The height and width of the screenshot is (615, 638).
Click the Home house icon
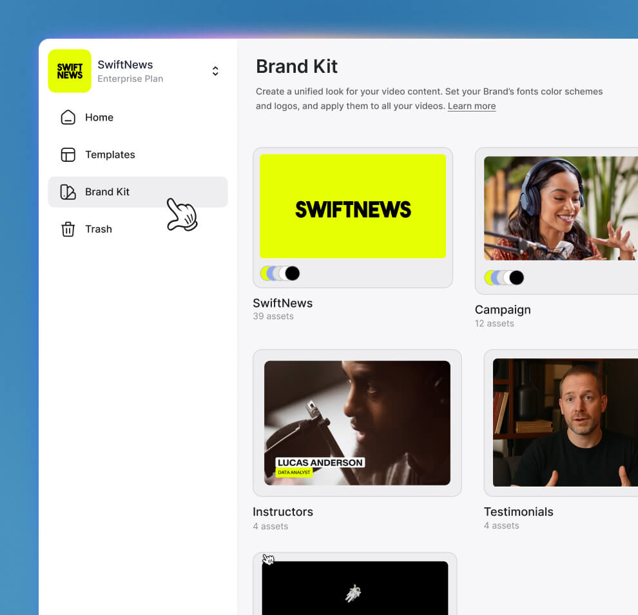(68, 117)
